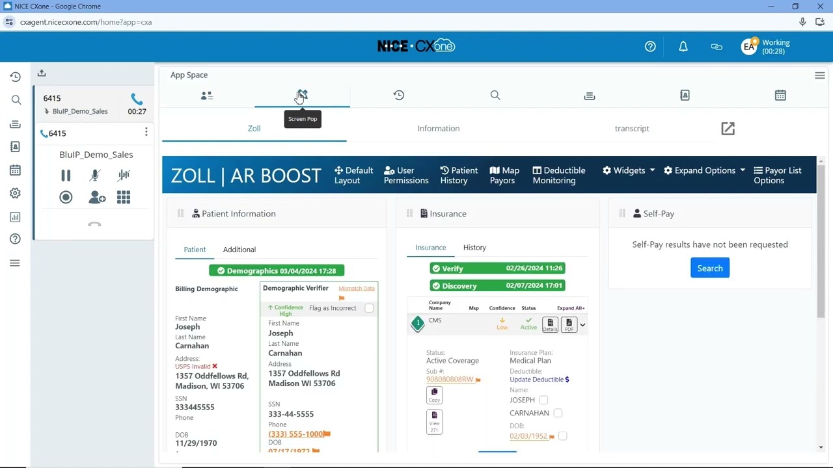Click the (333) 555-1000 phone link

click(296, 434)
